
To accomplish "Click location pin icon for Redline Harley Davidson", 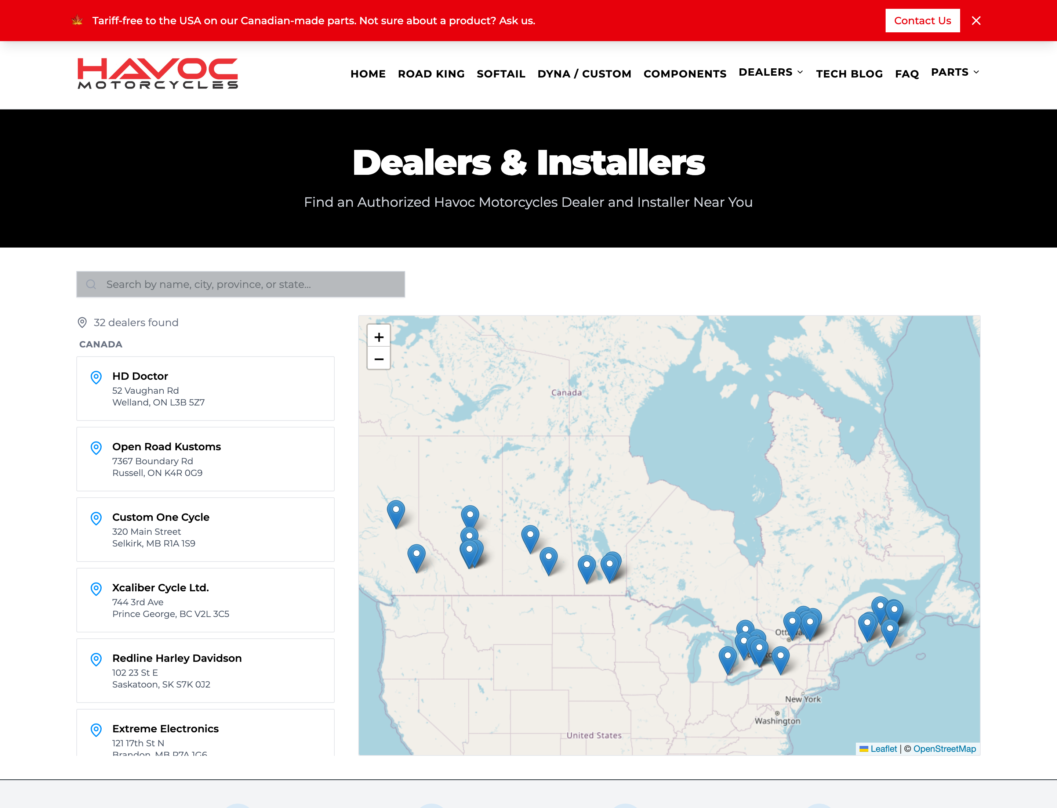I will pyautogui.click(x=96, y=659).
